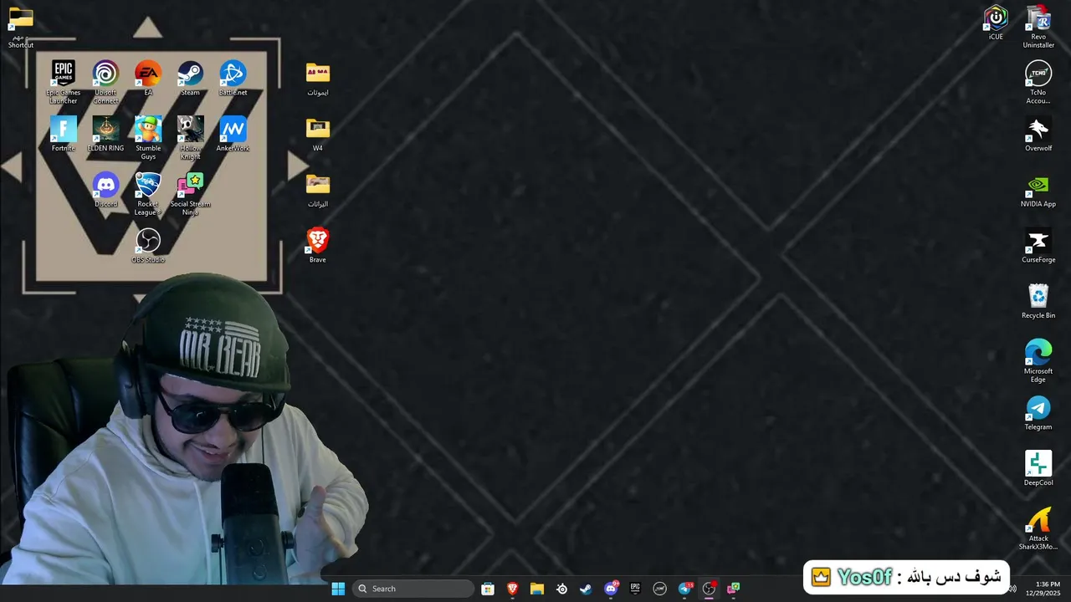Select the NVIDIA App desktop icon

(1038, 190)
